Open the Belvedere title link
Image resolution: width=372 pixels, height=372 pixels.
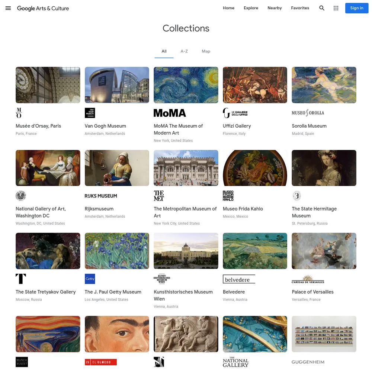[x=234, y=292]
